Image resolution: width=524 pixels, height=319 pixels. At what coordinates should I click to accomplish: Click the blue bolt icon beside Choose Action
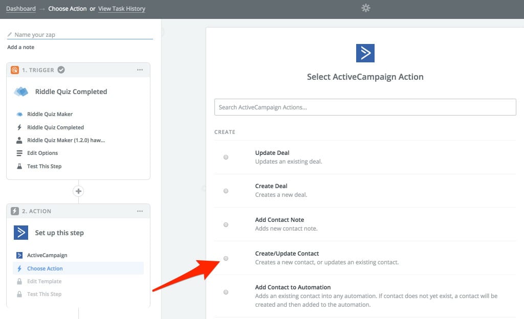[x=19, y=268]
